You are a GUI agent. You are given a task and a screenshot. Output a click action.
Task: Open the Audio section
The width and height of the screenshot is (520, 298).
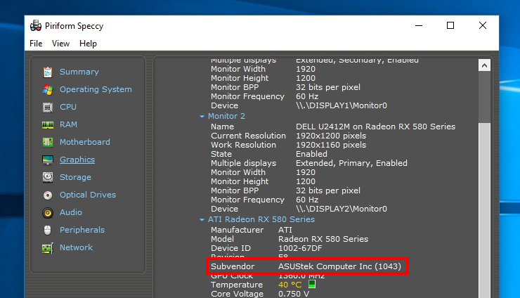pos(71,212)
